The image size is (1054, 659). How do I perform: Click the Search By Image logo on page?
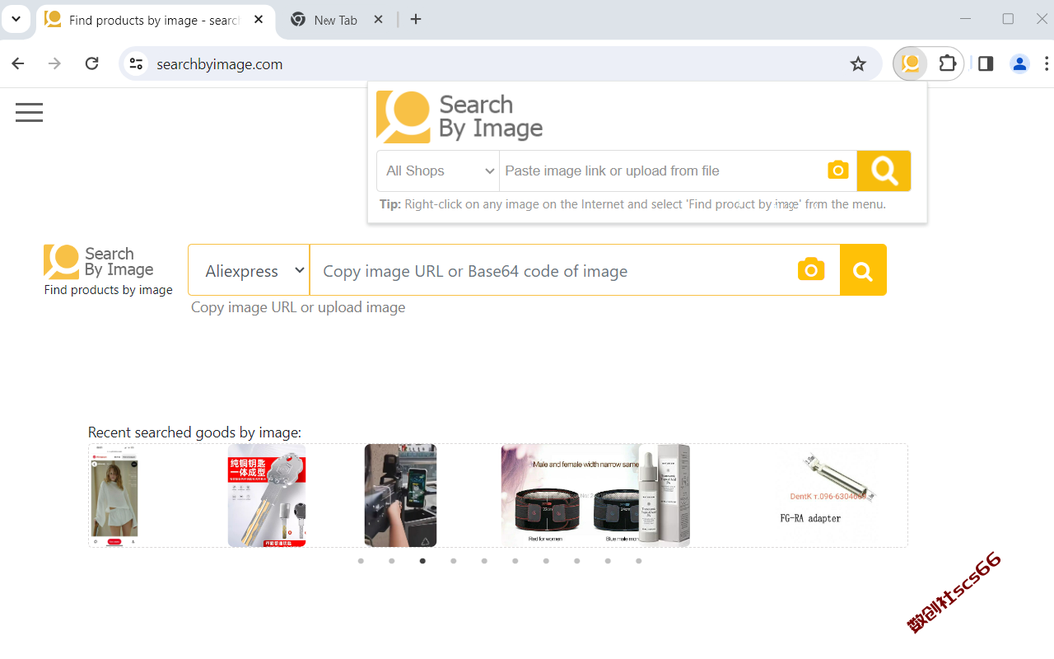click(x=99, y=262)
